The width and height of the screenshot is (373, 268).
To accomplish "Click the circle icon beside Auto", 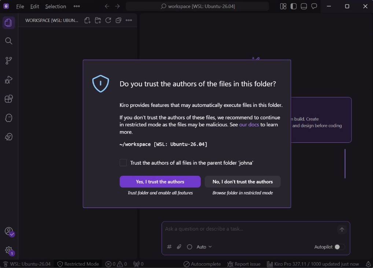I will (189, 247).
